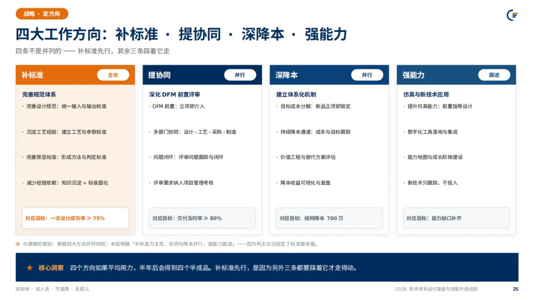Click bullet 完善禁忌标准：形成方法与判定标准
This screenshot has height=300, width=534.
[65, 157]
